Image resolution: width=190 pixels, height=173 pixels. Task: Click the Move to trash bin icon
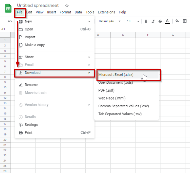[x=21, y=93]
